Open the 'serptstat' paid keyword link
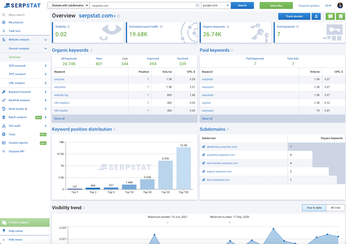The height and width of the screenshot is (244, 346). 207,79
